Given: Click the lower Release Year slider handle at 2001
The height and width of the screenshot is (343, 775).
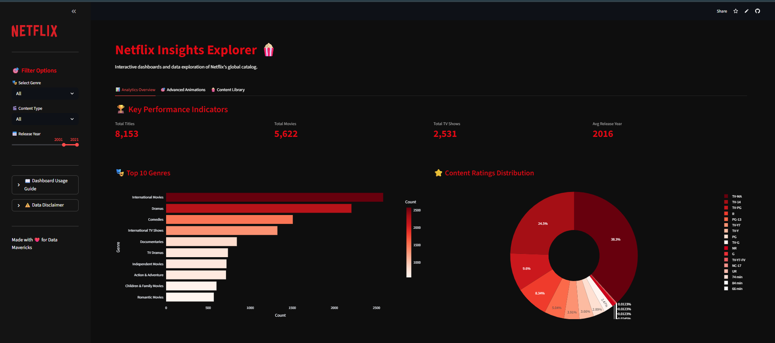Looking at the screenshot, I should click(64, 145).
